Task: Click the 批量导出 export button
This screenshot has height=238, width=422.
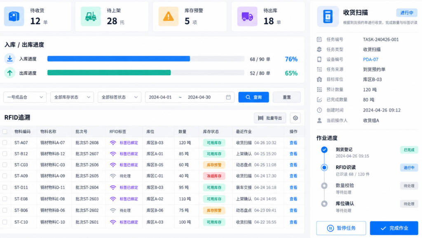Action: point(270,118)
